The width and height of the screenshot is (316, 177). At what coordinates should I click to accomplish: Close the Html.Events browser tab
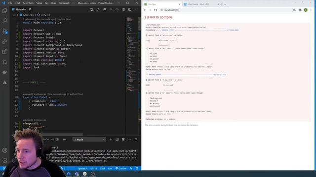(x=219, y=4)
